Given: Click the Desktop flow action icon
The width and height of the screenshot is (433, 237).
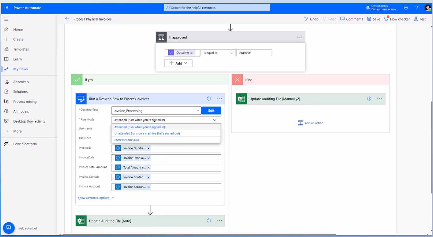Looking at the screenshot, I should coord(81,99).
